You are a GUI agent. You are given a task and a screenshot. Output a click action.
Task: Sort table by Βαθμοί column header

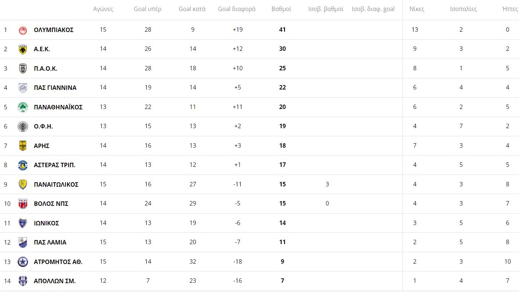[x=281, y=9]
